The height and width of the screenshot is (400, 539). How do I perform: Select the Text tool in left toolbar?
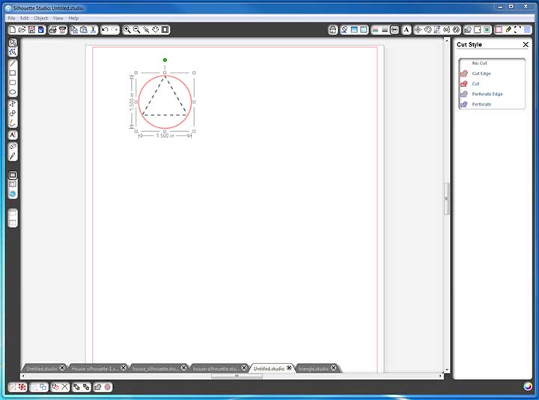pyautogui.click(x=13, y=135)
